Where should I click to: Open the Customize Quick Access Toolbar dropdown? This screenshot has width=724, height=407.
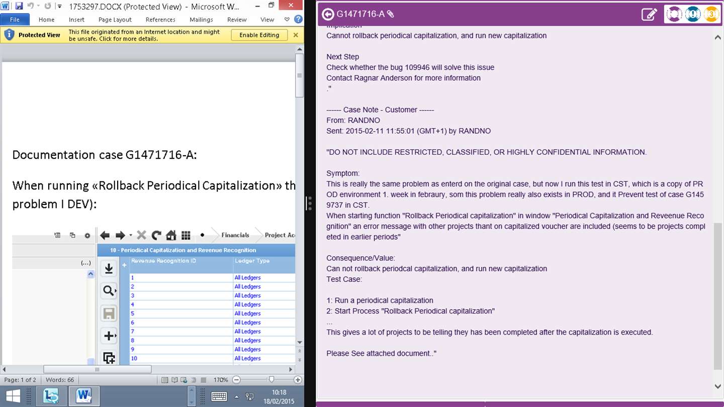tap(59, 7)
